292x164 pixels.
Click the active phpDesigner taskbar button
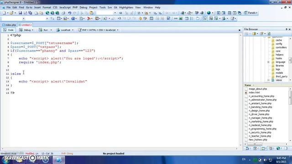59,160
